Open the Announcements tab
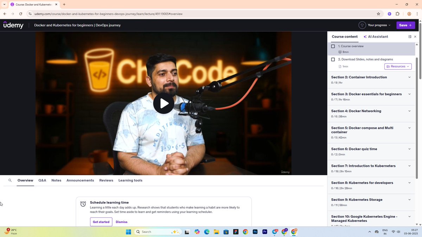The image size is (422, 237). pyautogui.click(x=80, y=180)
